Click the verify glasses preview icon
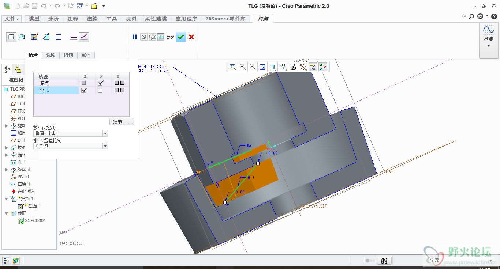The width and height of the screenshot is (500, 269). [170, 37]
